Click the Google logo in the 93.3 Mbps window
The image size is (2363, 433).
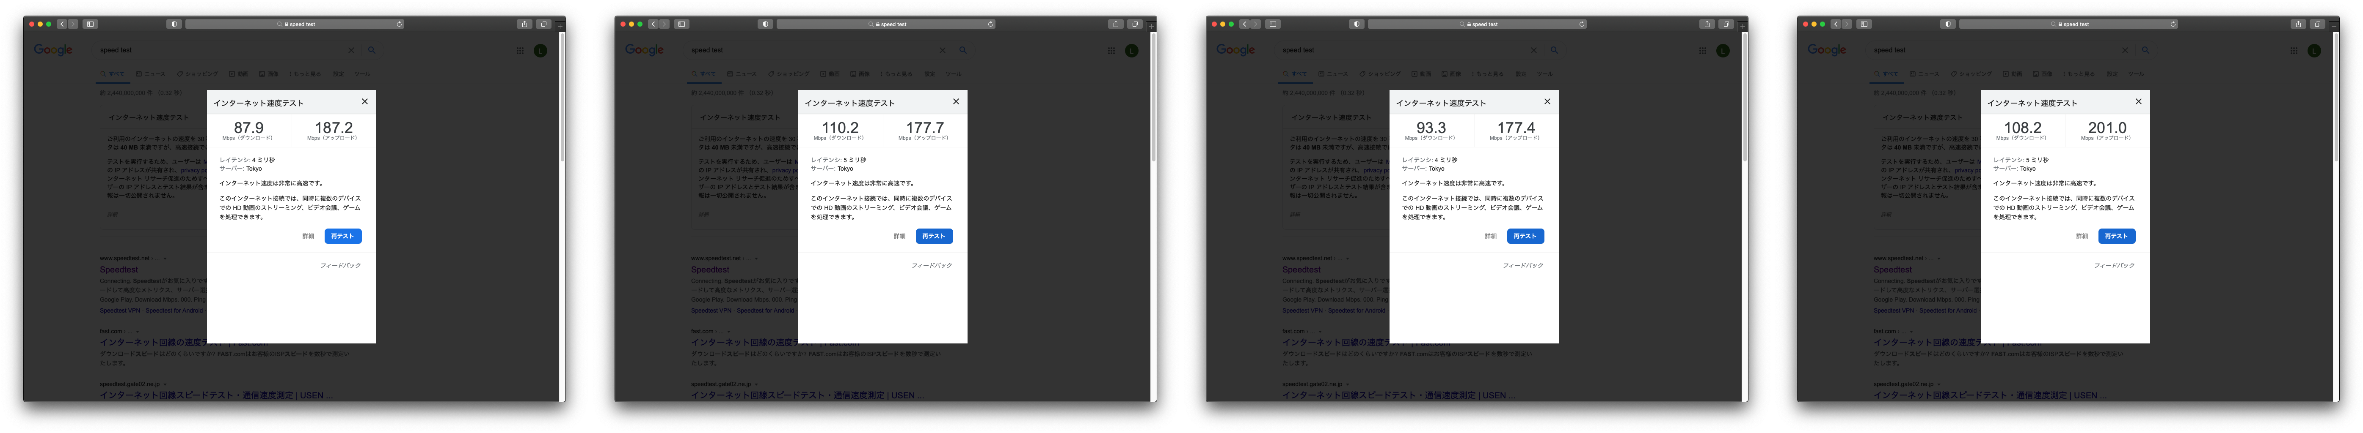1235,50
